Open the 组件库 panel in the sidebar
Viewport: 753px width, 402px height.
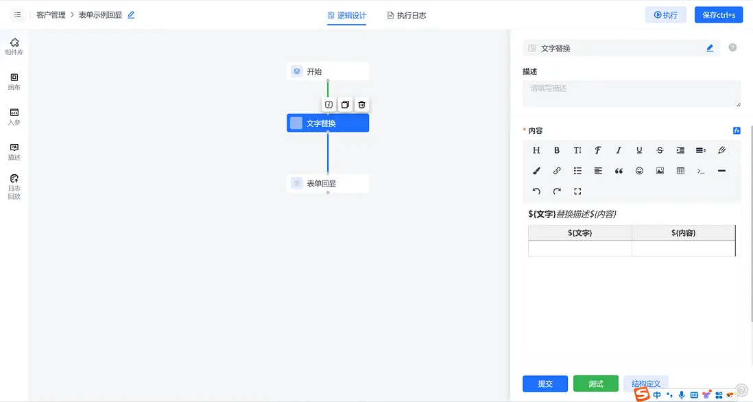(x=14, y=45)
